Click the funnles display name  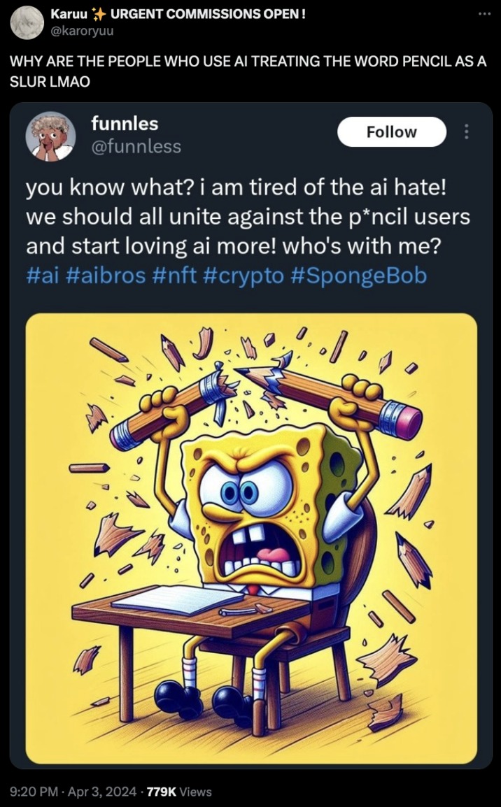coord(125,124)
